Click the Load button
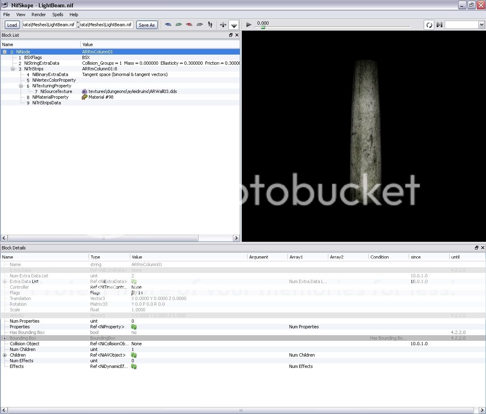 pos(12,25)
